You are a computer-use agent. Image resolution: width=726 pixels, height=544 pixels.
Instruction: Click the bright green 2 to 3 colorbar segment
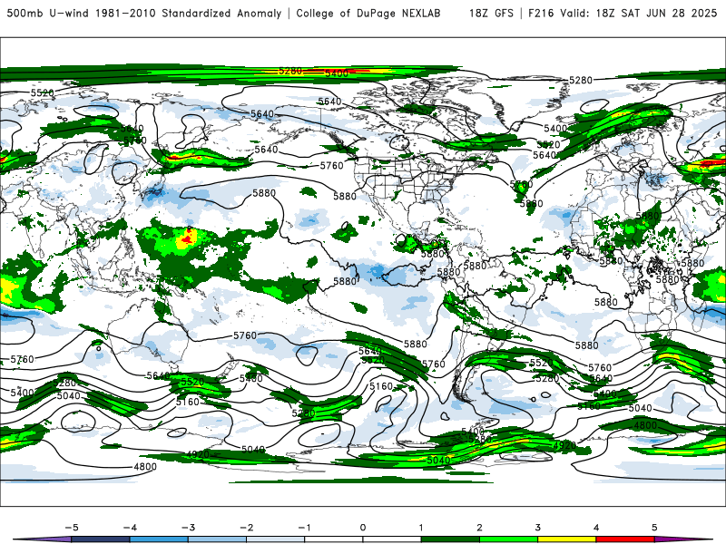coord(509,539)
